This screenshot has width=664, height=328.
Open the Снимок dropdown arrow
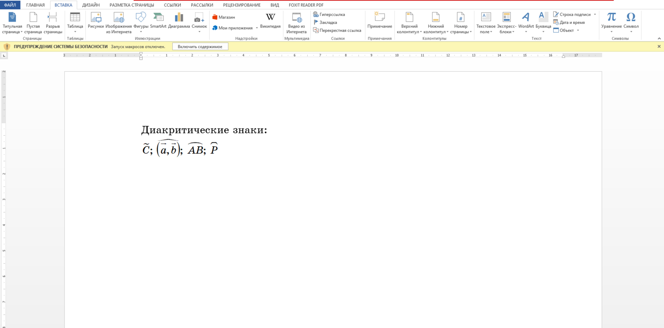(x=199, y=32)
